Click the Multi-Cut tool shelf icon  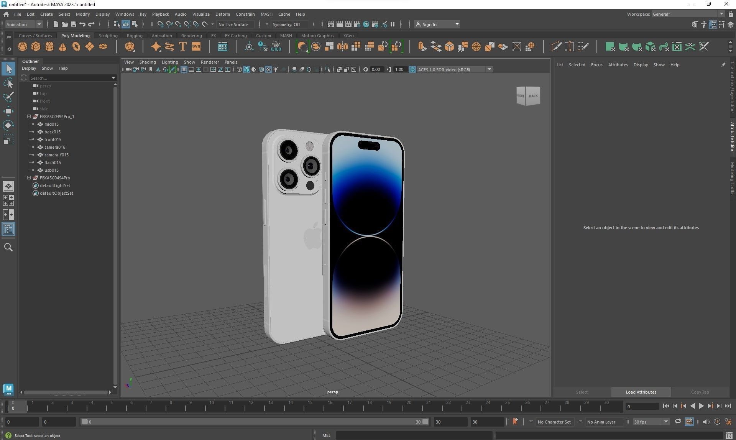tap(556, 47)
